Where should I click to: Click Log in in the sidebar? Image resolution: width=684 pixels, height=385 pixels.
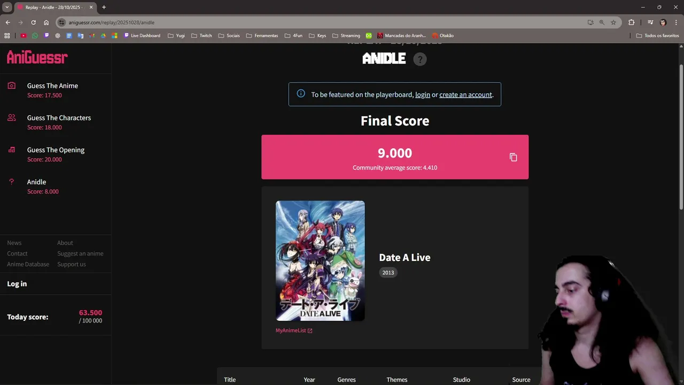pos(17,284)
